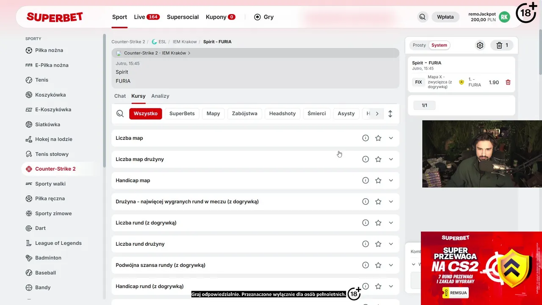This screenshot has height=305, width=542.
Task: Show info for Liczba map drużyny
Action: (365, 159)
